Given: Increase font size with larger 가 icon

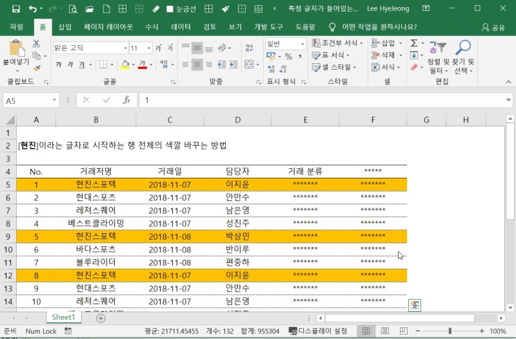Looking at the screenshot, I should pyautogui.click(x=158, y=48).
